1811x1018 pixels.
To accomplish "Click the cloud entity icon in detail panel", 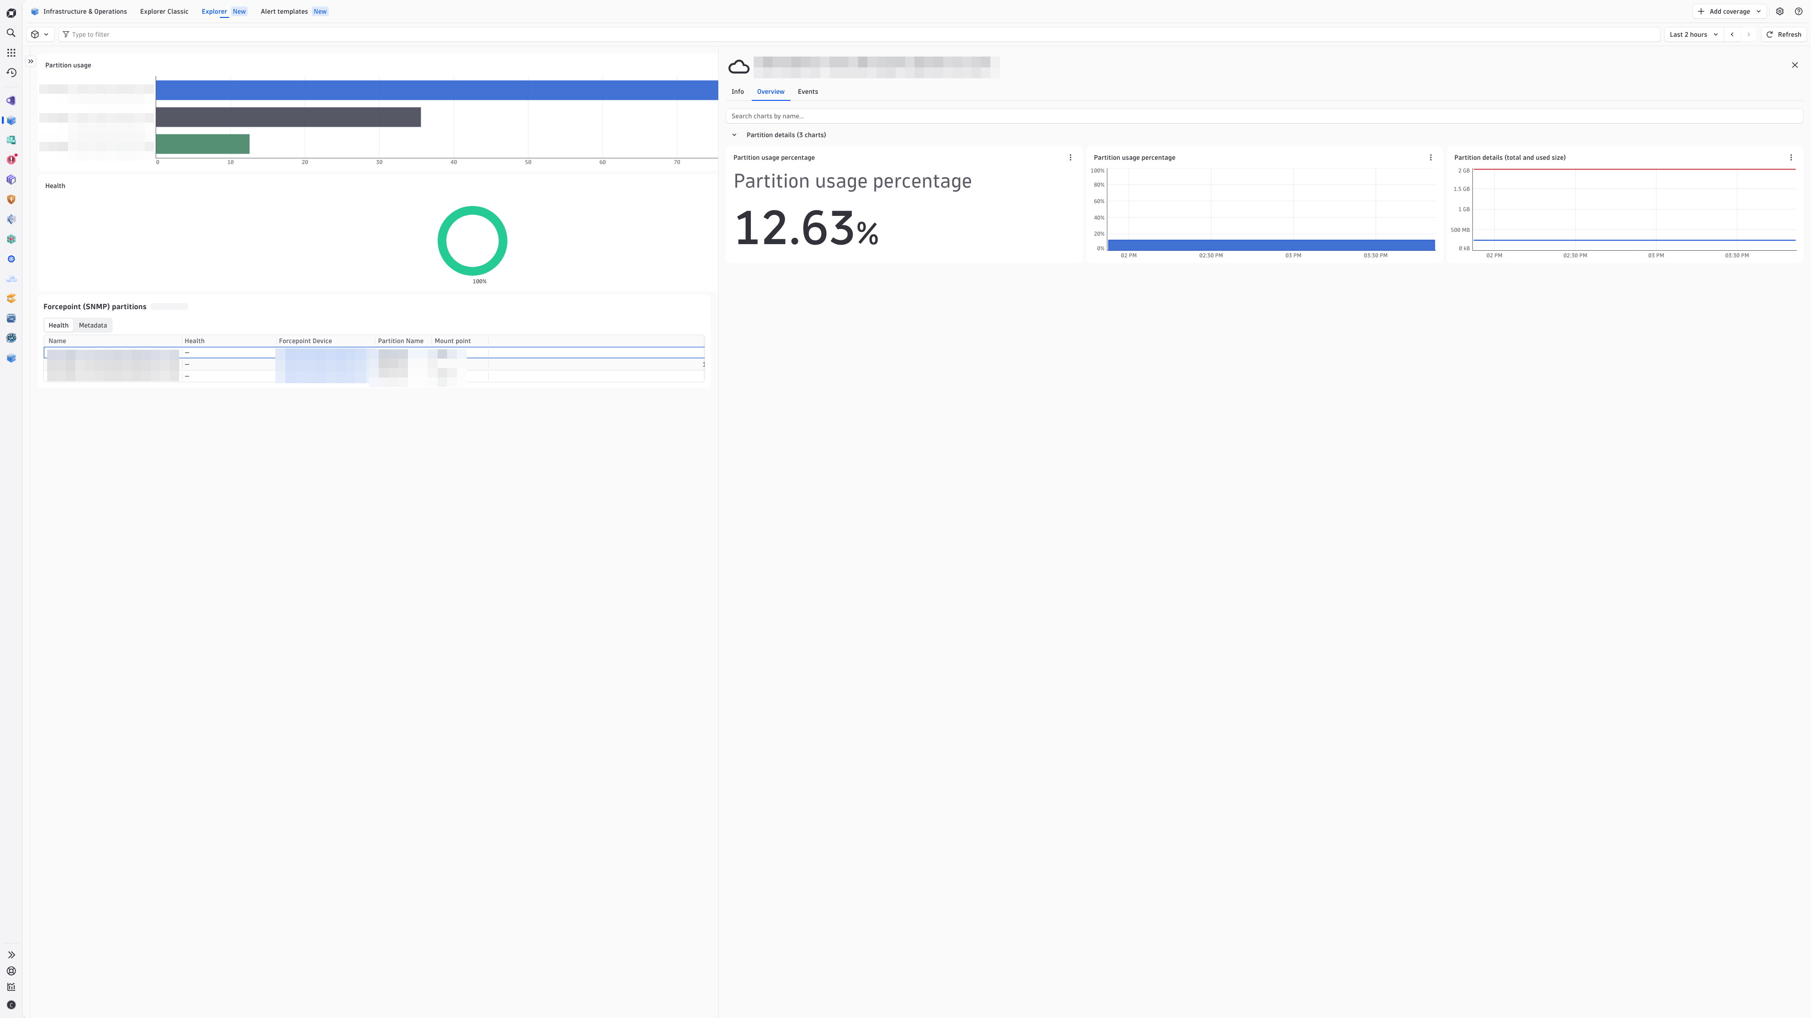I will 739,67.
